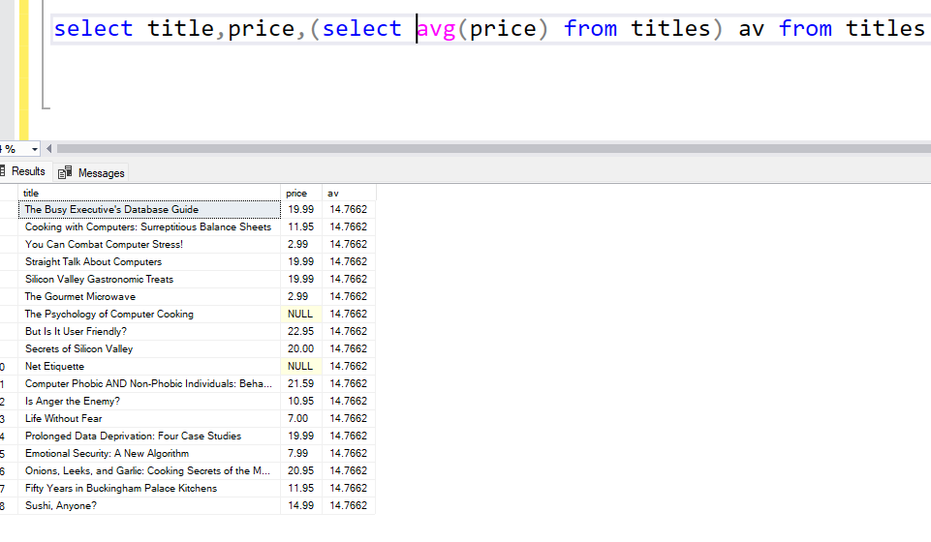
Task: Click the editor horizontal scrollbar track
Action: click(493, 149)
